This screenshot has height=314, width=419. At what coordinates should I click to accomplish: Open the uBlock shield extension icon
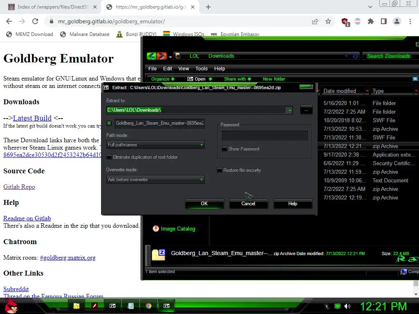[x=345, y=22]
